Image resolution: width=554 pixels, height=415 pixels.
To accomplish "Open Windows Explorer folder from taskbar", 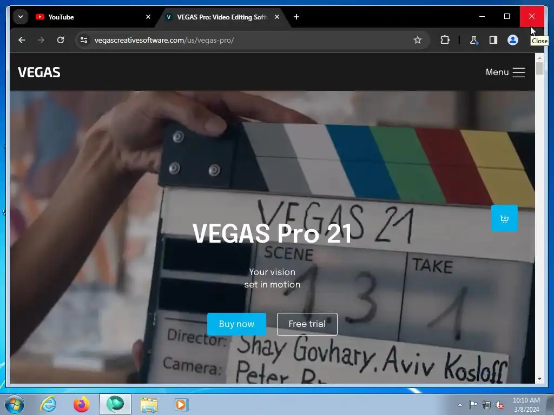I will 149,404.
